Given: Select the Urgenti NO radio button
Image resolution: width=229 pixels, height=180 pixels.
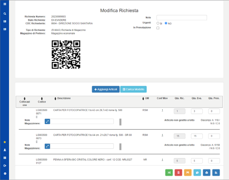Looking at the screenshot, I should click(166, 23).
